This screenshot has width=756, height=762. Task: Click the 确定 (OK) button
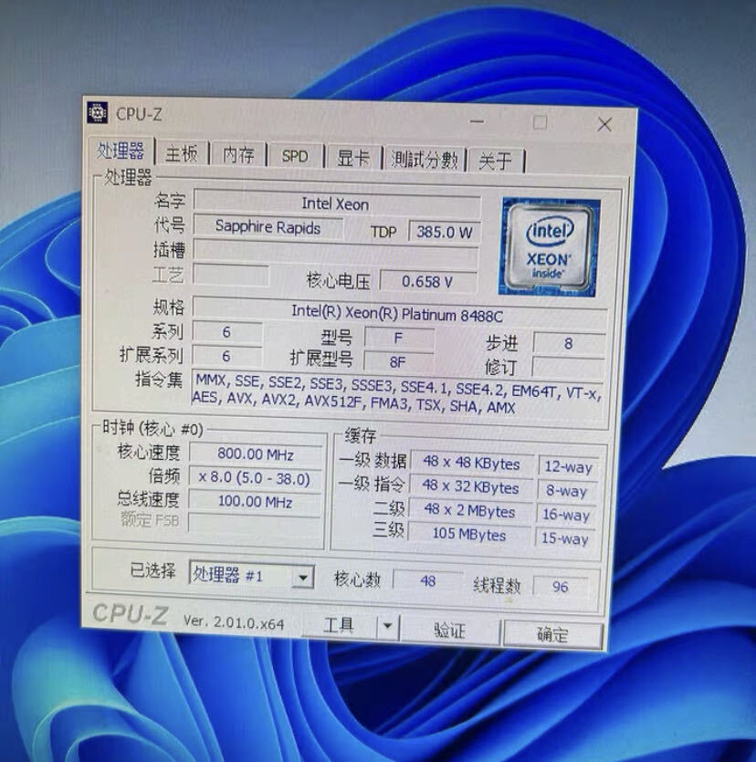pyautogui.click(x=554, y=630)
